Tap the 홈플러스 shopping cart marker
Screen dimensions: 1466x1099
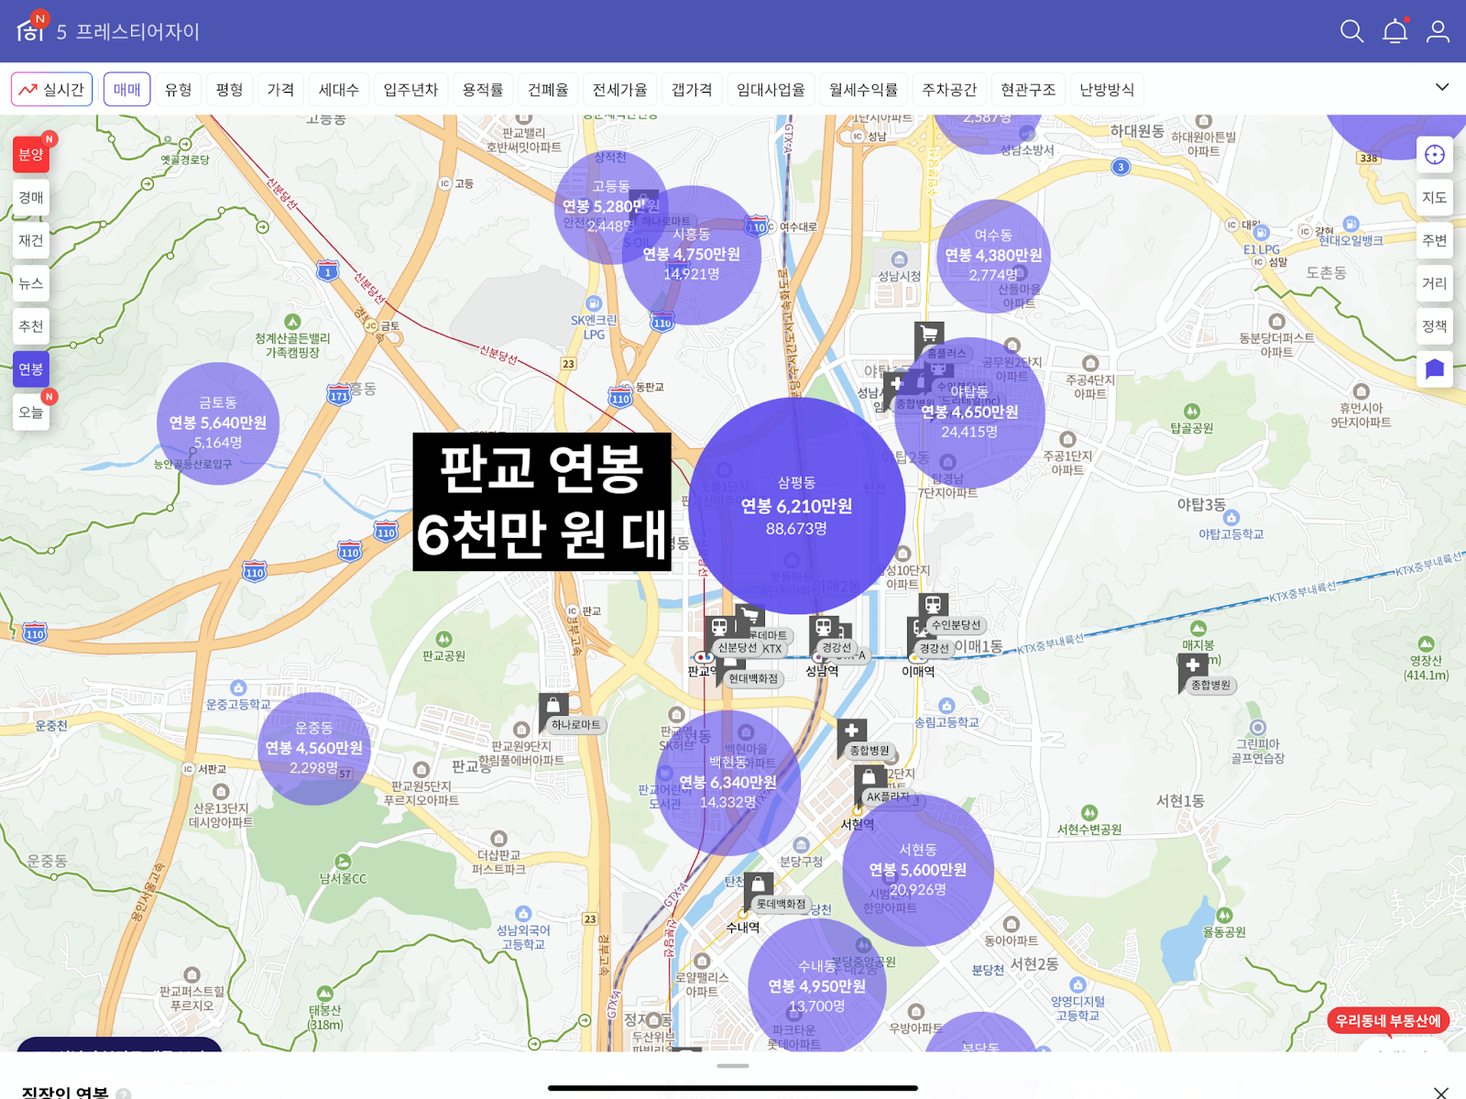click(x=929, y=335)
